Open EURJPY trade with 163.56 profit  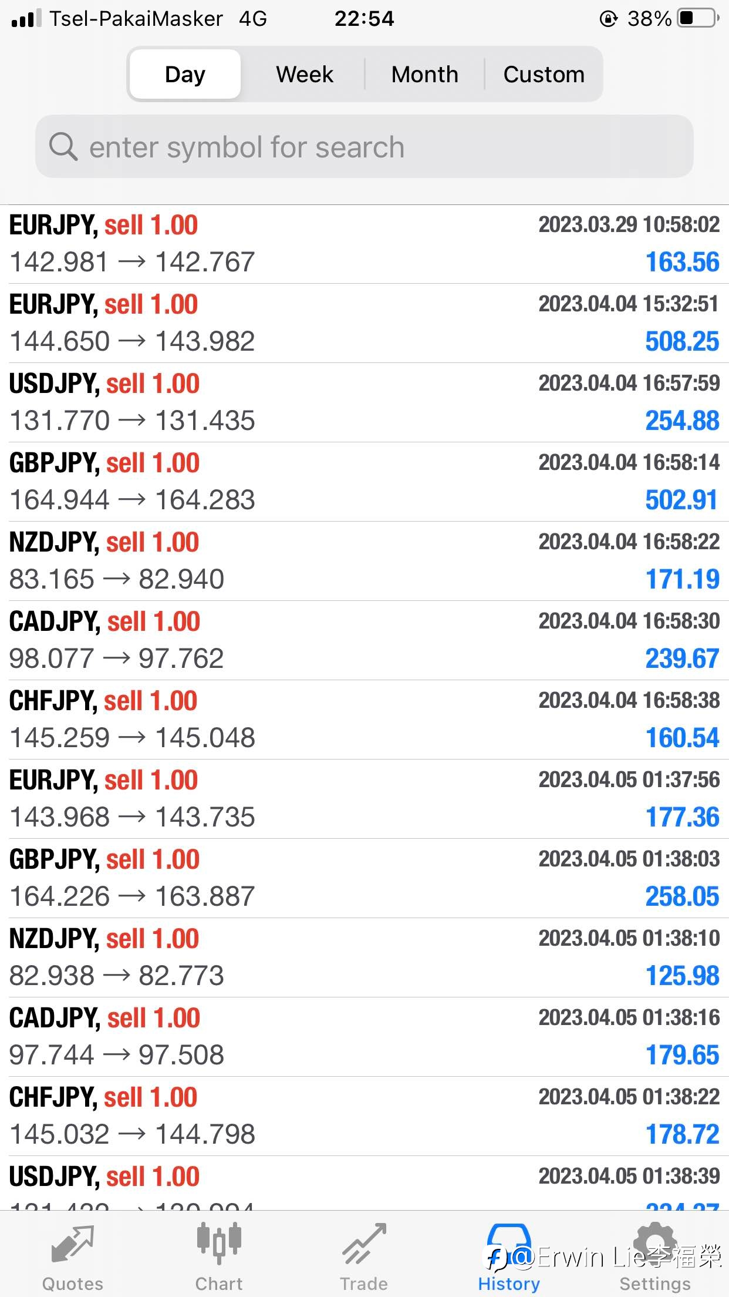(365, 244)
